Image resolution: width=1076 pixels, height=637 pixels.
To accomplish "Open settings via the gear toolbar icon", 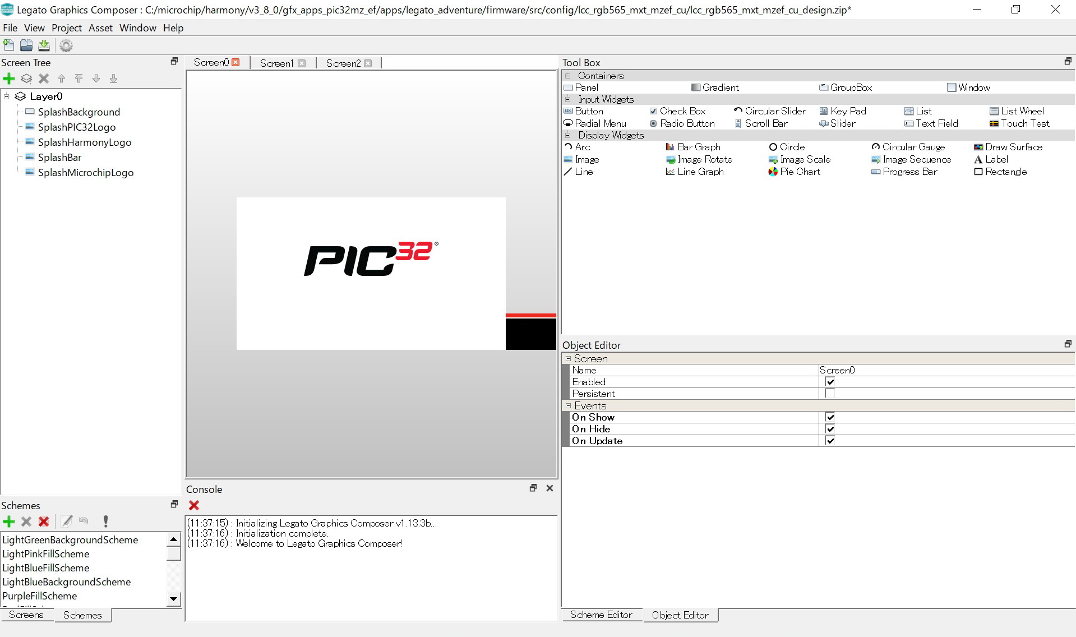I will (x=66, y=45).
